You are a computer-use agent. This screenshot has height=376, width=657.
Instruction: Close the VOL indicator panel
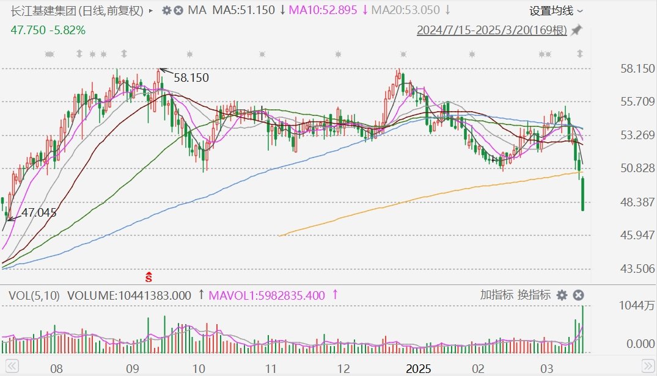coord(578,295)
